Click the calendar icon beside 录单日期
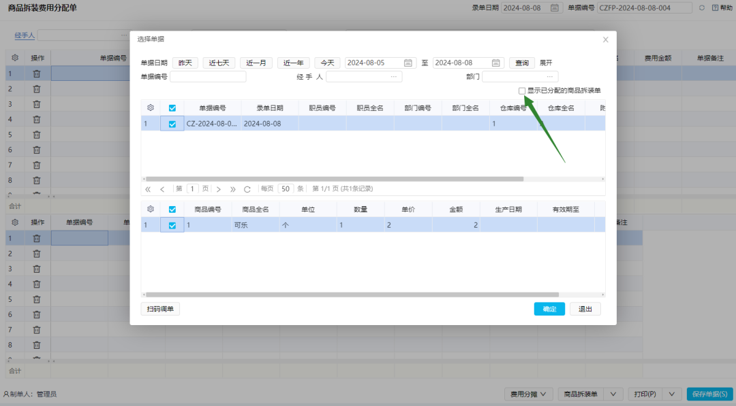Screen dimensions: 736x406 [x=555, y=7]
